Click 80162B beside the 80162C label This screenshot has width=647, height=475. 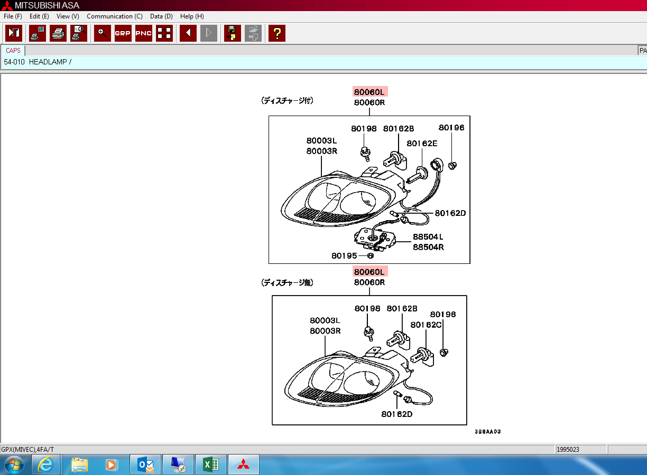(x=402, y=308)
